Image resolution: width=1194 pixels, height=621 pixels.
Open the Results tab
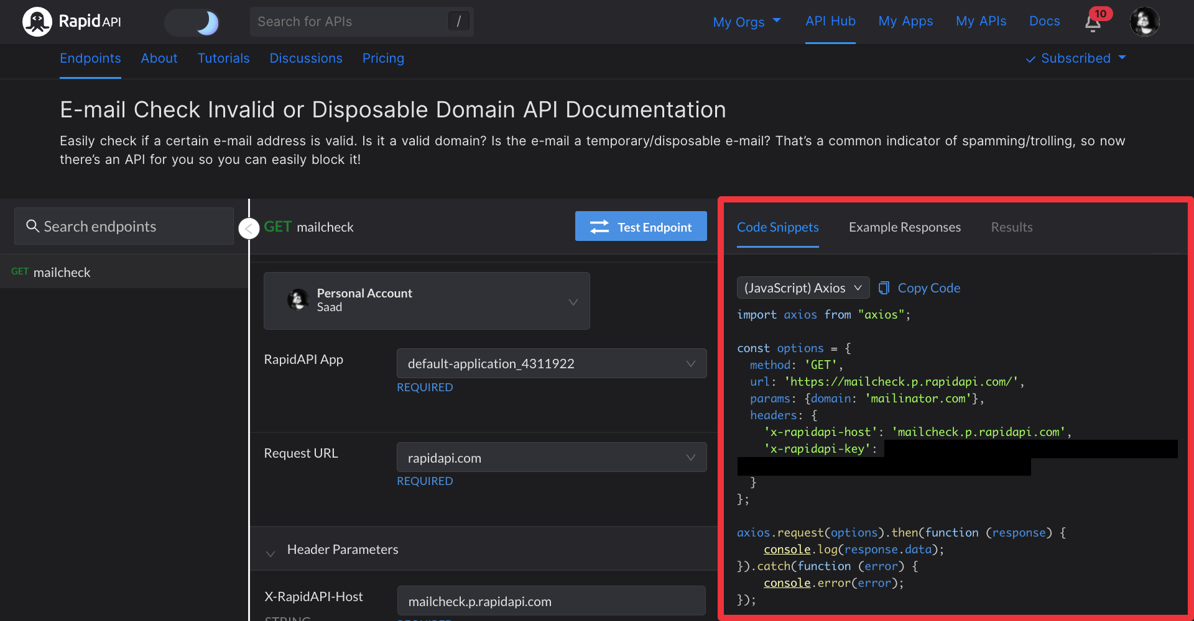coord(1011,227)
